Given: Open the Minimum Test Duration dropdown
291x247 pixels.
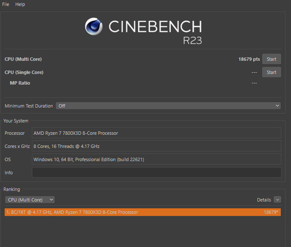Looking at the screenshot, I should pos(168,106).
